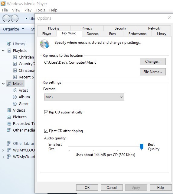
Task: Switch to the Player tab
Action: (47, 34)
